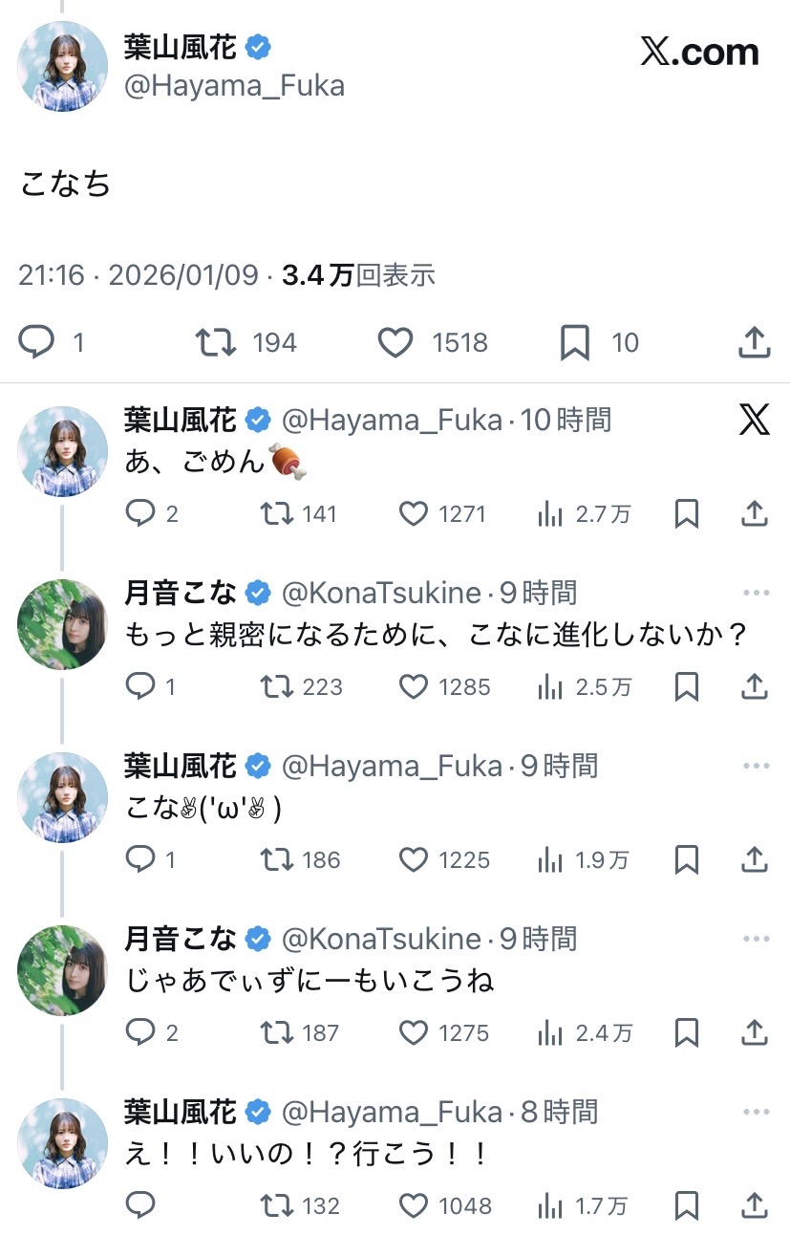Share the main こなち post
This screenshot has height=1257, width=790.
pos(755,343)
